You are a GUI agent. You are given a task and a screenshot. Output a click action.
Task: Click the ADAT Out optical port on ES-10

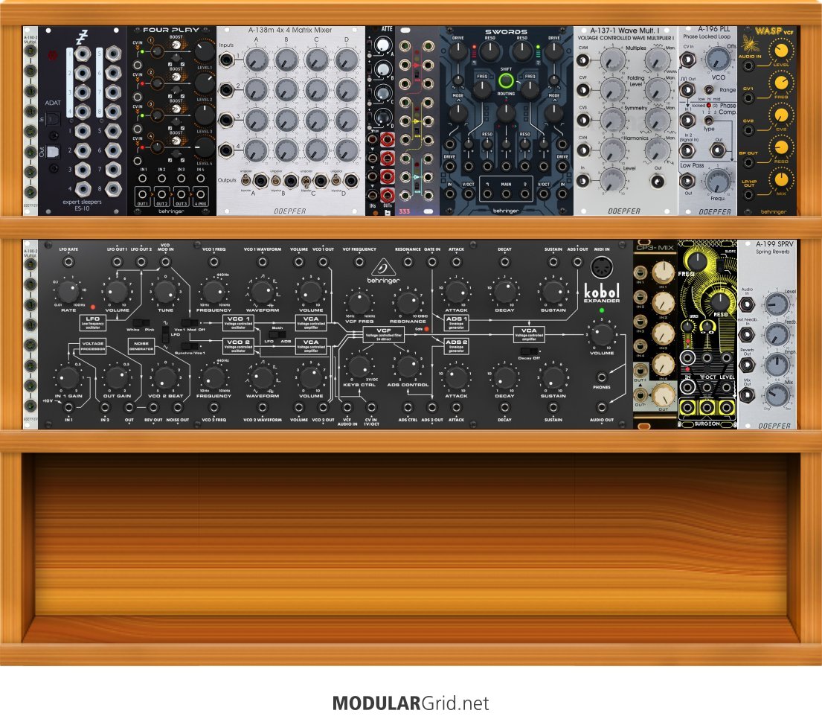coord(53,152)
